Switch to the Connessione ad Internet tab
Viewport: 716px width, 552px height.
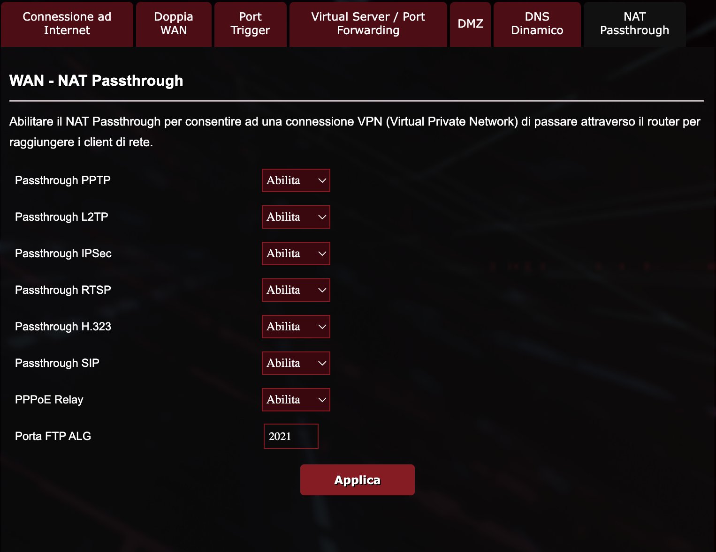coord(67,24)
